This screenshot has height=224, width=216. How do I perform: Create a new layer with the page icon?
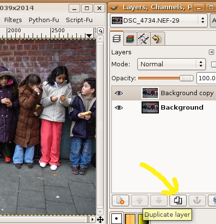[120, 200]
